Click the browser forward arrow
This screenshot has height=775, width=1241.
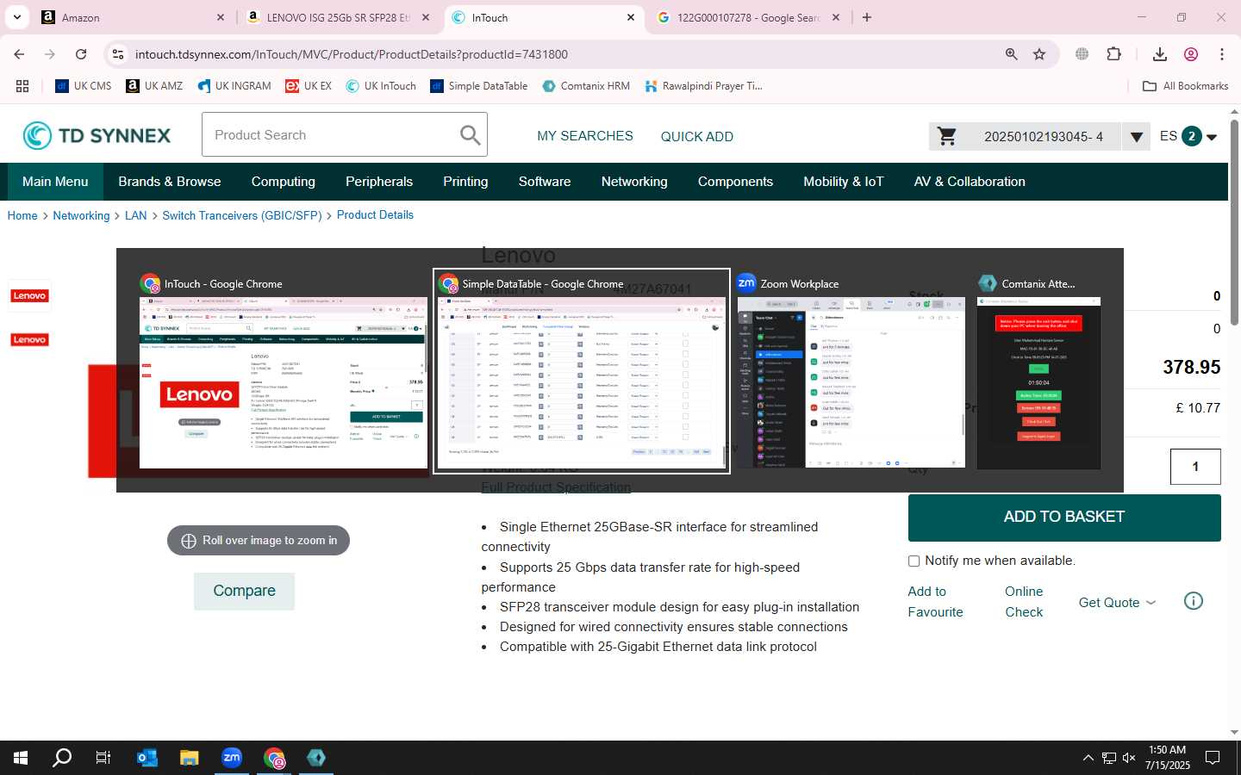click(50, 54)
